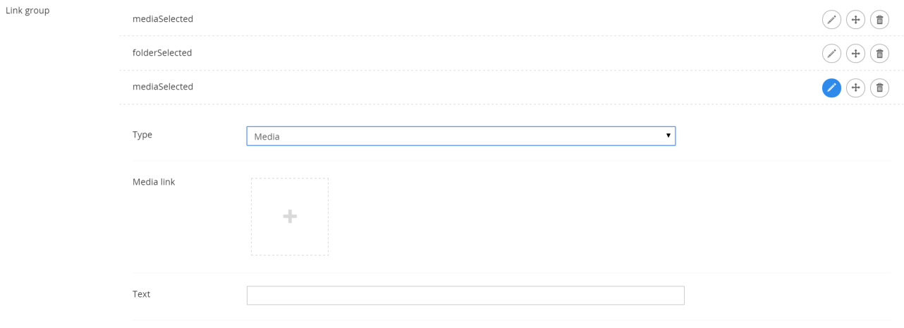Click move icon on the expanded mediaSelected row
The height and width of the screenshot is (328, 904).
(x=855, y=87)
